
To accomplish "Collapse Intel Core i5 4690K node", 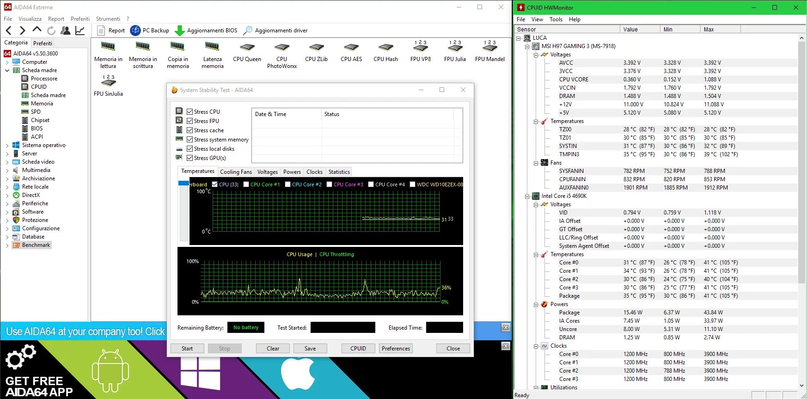I will [527, 196].
